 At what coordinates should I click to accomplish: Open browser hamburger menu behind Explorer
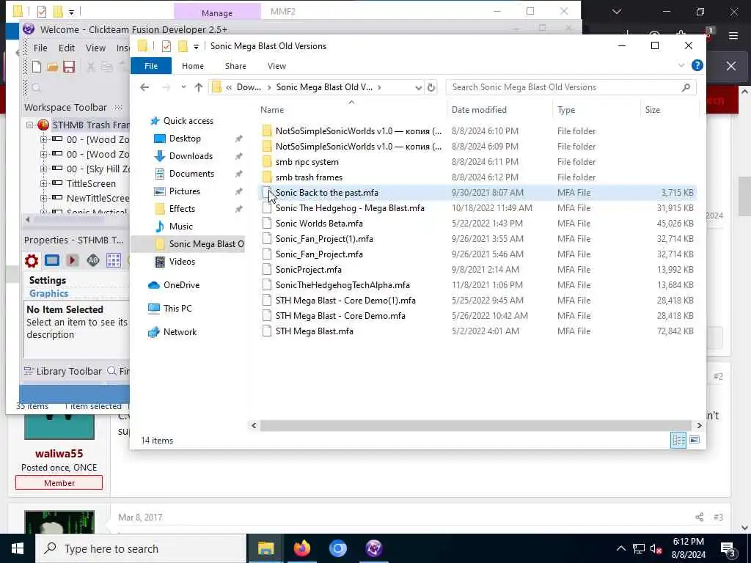point(733,36)
